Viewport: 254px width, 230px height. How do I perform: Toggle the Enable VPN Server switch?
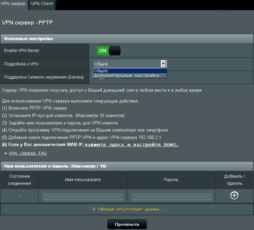109,51
